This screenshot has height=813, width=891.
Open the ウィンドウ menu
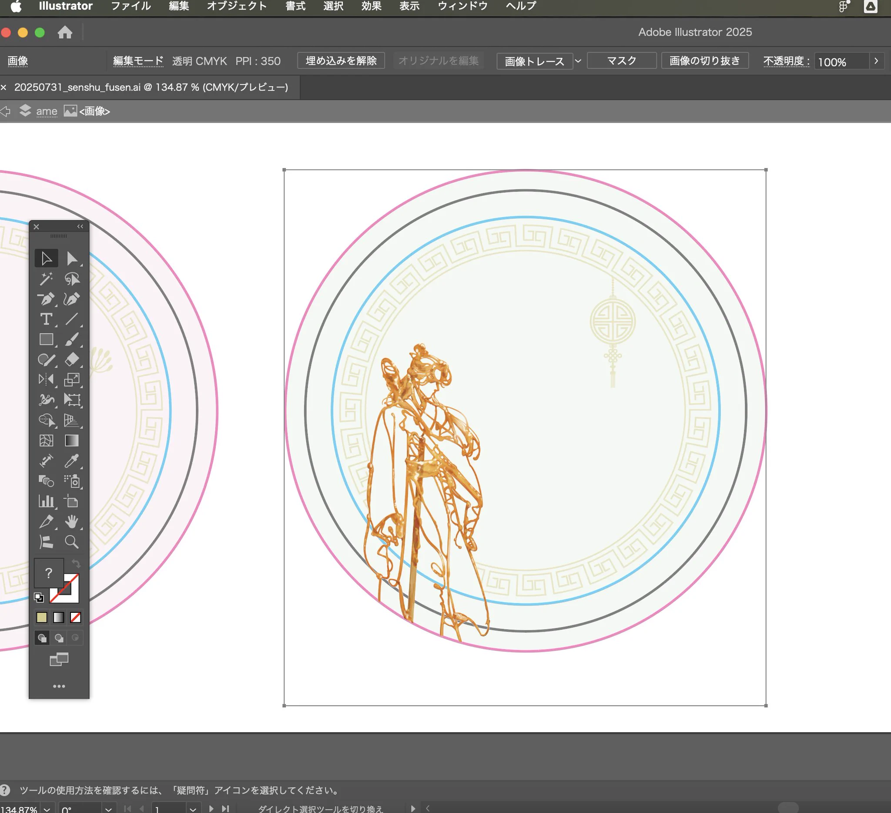tap(462, 6)
